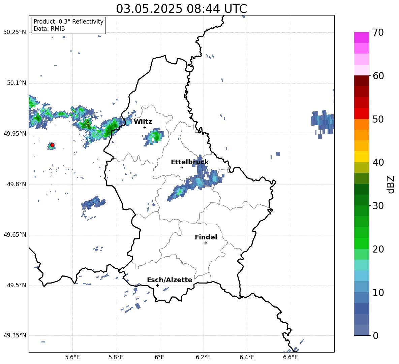Click the 03.05.2025 08:44 UTC title

tap(181, 9)
